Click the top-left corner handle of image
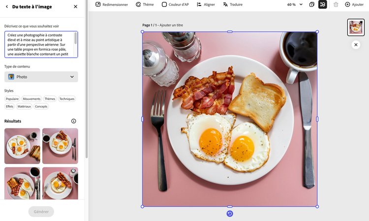The width and height of the screenshot is (369, 221). [x=142, y=32]
